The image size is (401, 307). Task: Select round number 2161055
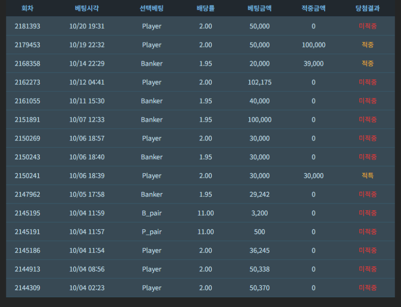pyautogui.click(x=27, y=101)
